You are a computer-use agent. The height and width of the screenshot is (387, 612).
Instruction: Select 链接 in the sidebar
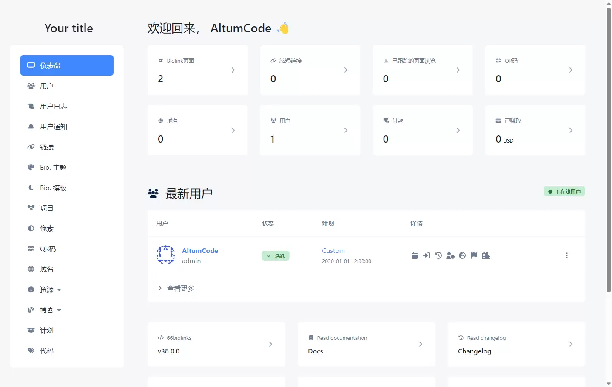point(67,147)
